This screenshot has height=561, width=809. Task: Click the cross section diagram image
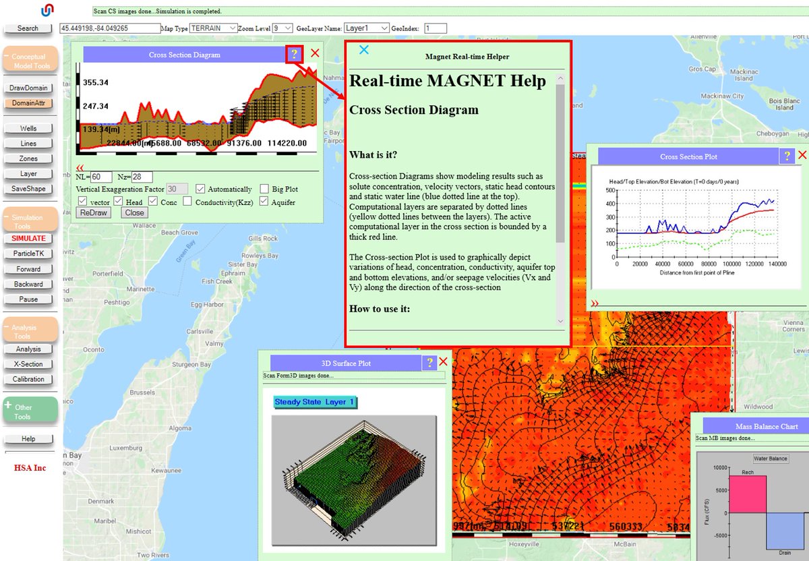tap(197, 108)
